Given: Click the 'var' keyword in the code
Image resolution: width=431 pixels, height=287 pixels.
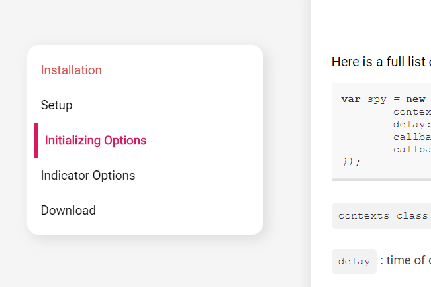Looking at the screenshot, I should click(x=351, y=99).
